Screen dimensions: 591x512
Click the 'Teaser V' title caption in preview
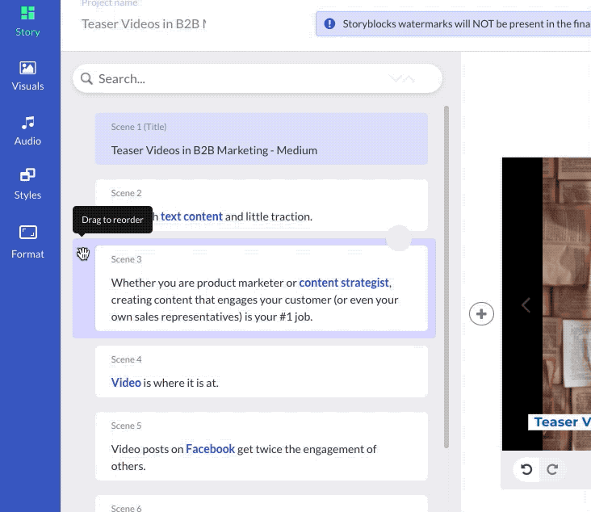(x=560, y=422)
